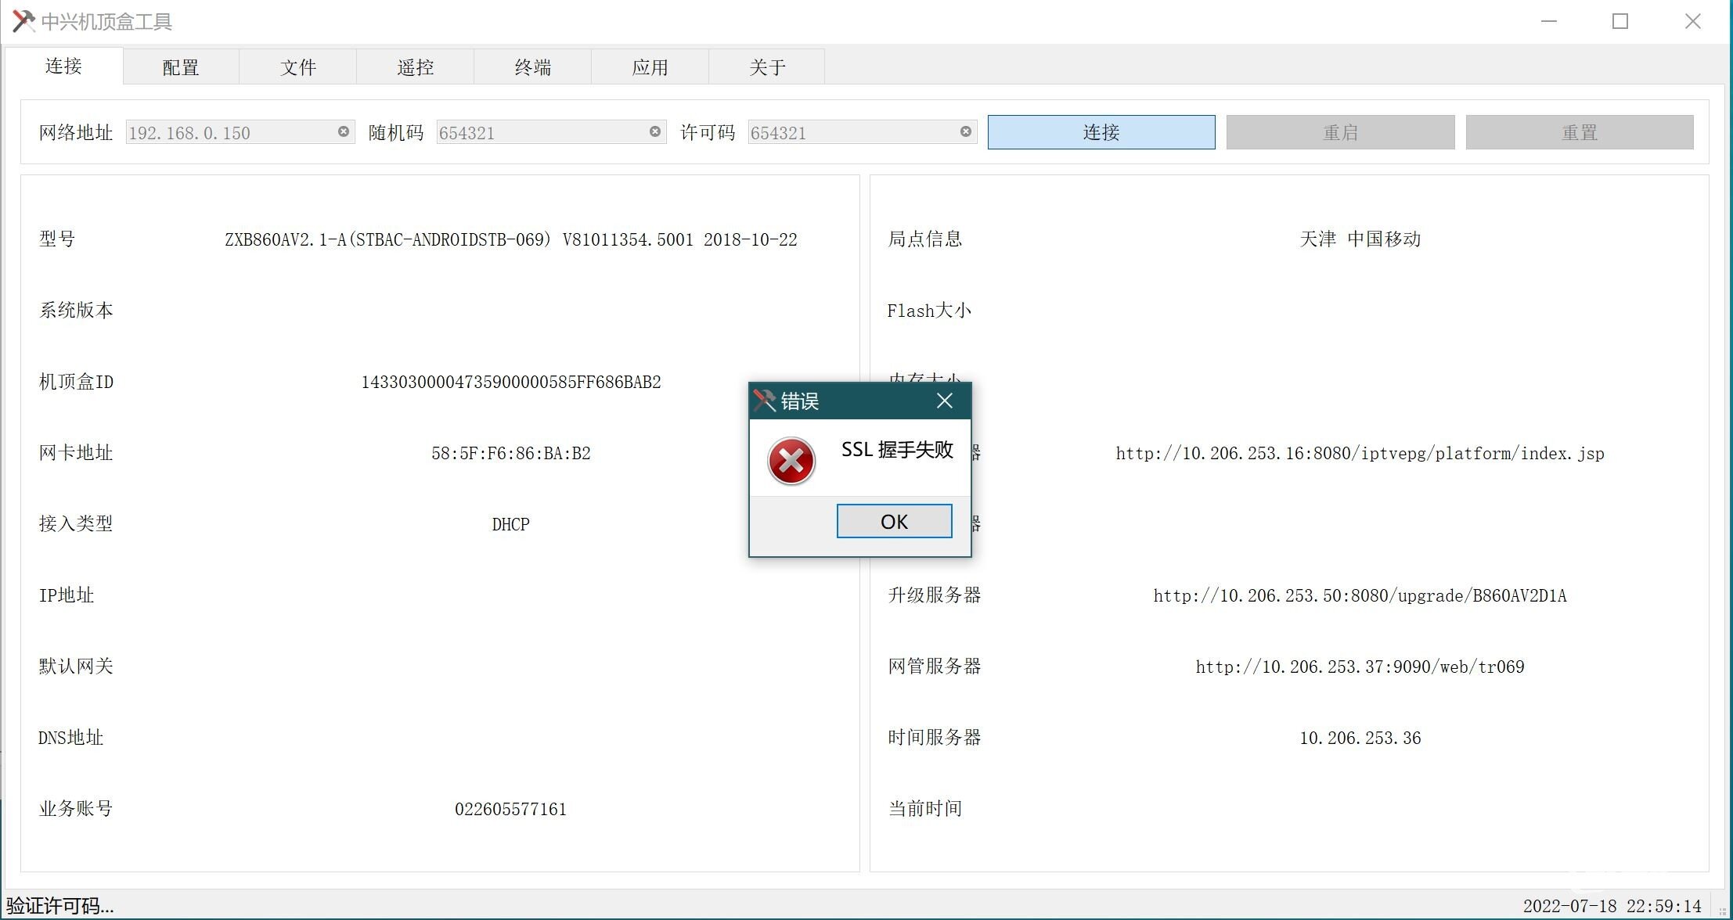Click the SSL 握手失败 message text
Screen dimensions: 1733x920
(x=897, y=449)
